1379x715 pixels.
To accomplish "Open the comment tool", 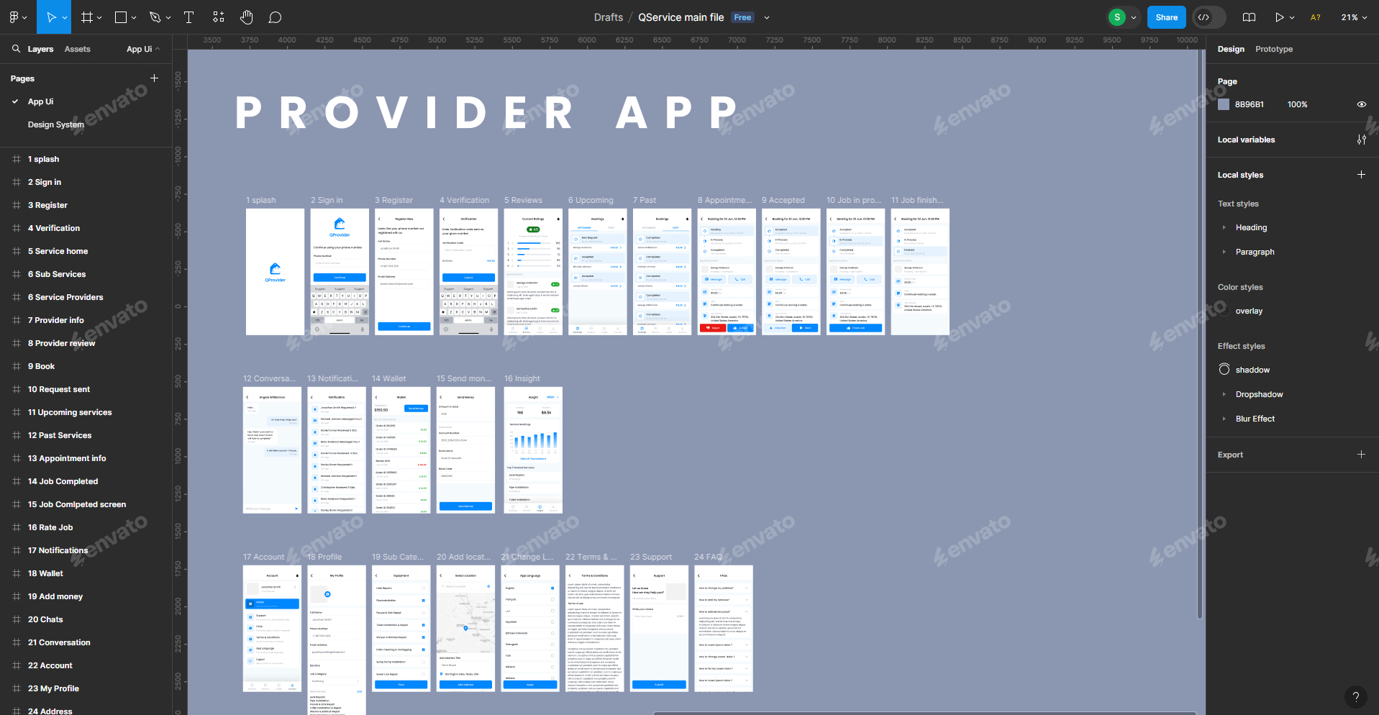I will [x=276, y=17].
